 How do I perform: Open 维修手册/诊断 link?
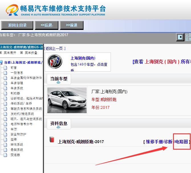[159, 142]
